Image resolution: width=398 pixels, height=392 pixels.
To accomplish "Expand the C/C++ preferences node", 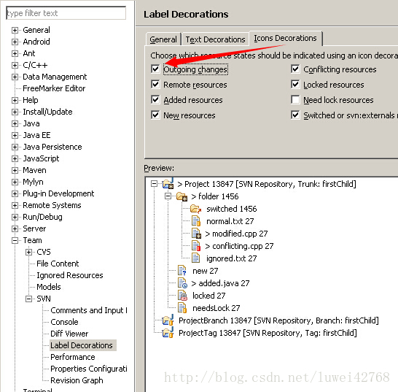I will (15, 66).
